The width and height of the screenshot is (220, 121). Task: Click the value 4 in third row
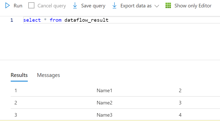pos(180,115)
